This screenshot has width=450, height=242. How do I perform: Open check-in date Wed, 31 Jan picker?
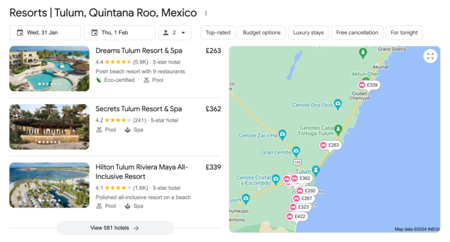tap(45, 33)
